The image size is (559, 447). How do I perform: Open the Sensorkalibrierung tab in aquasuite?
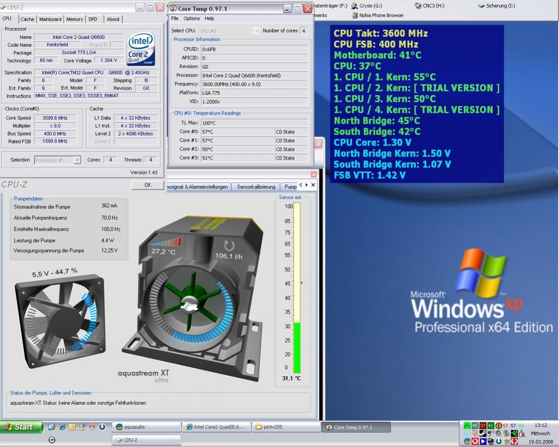pyautogui.click(x=256, y=187)
